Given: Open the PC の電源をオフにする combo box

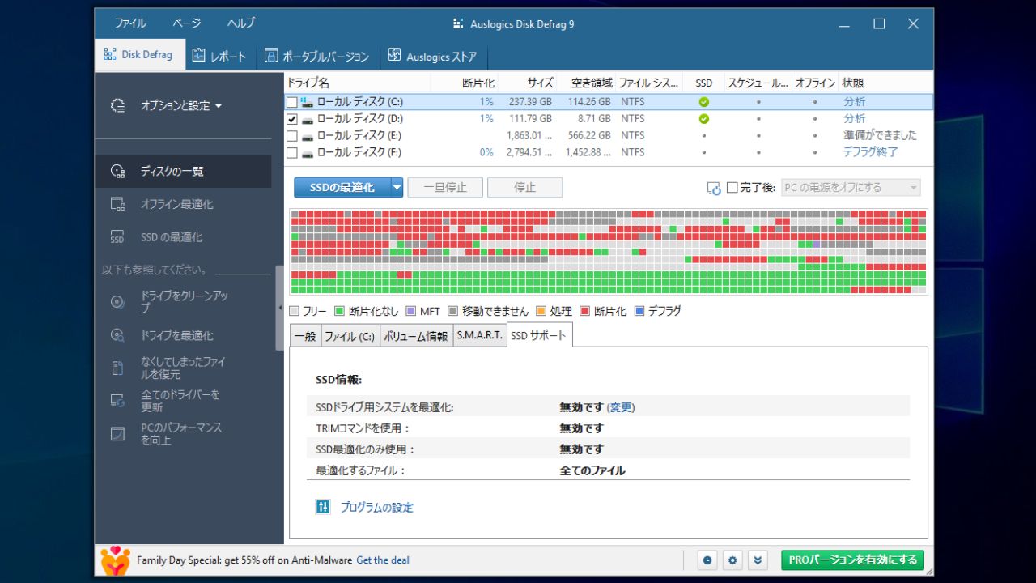Looking at the screenshot, I should tap(851, 188).
